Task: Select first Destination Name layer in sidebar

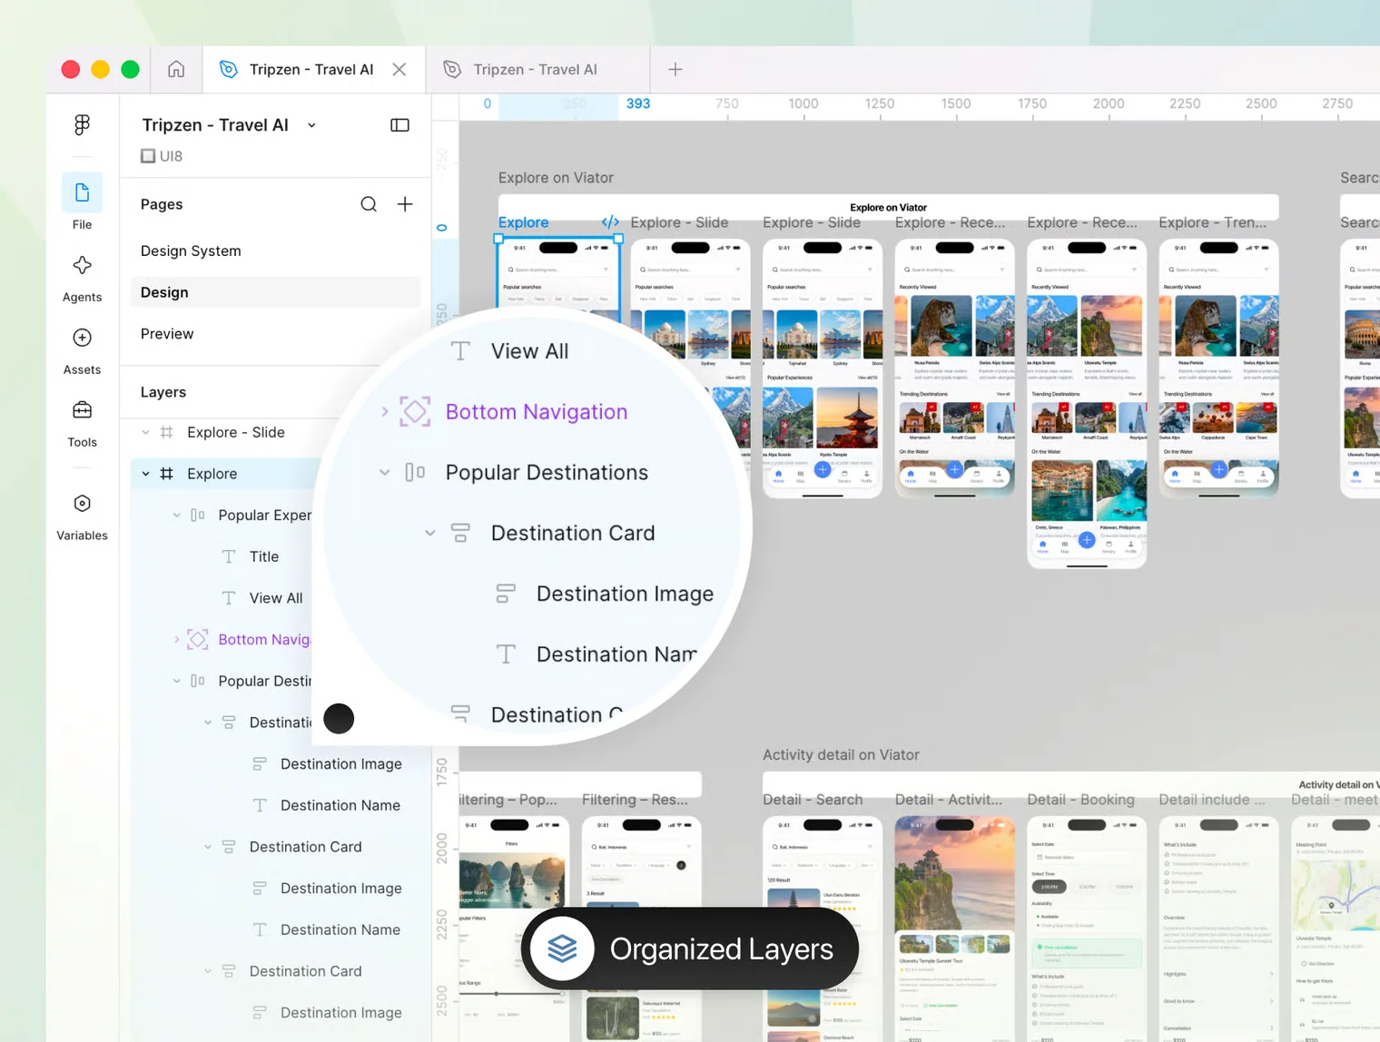Action: tap(340, 805)
